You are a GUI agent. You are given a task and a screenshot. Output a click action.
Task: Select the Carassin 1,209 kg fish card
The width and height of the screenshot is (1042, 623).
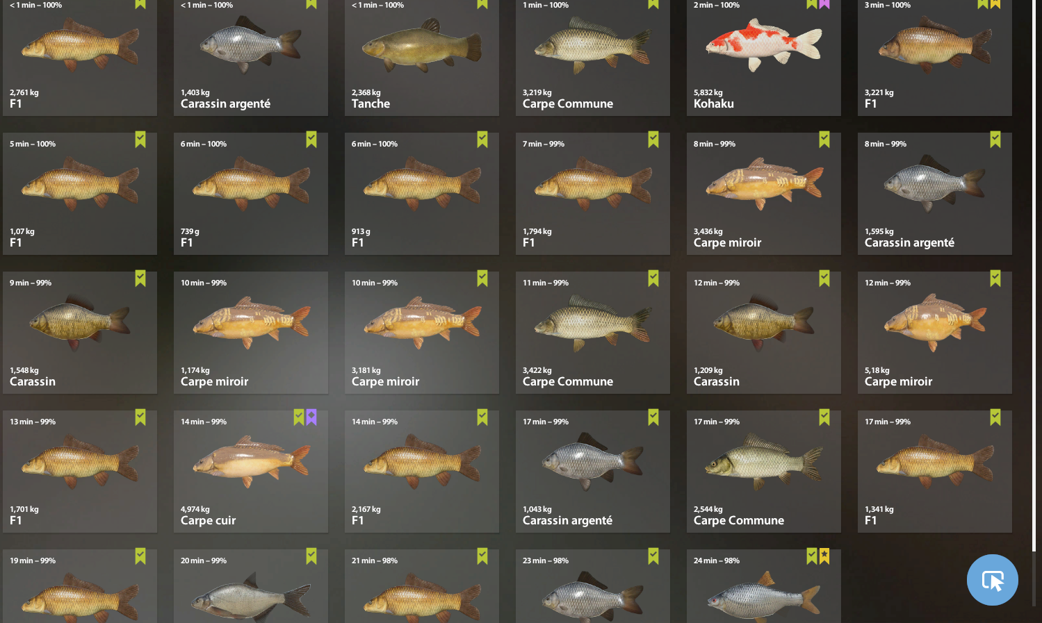[x=764, y=333]
